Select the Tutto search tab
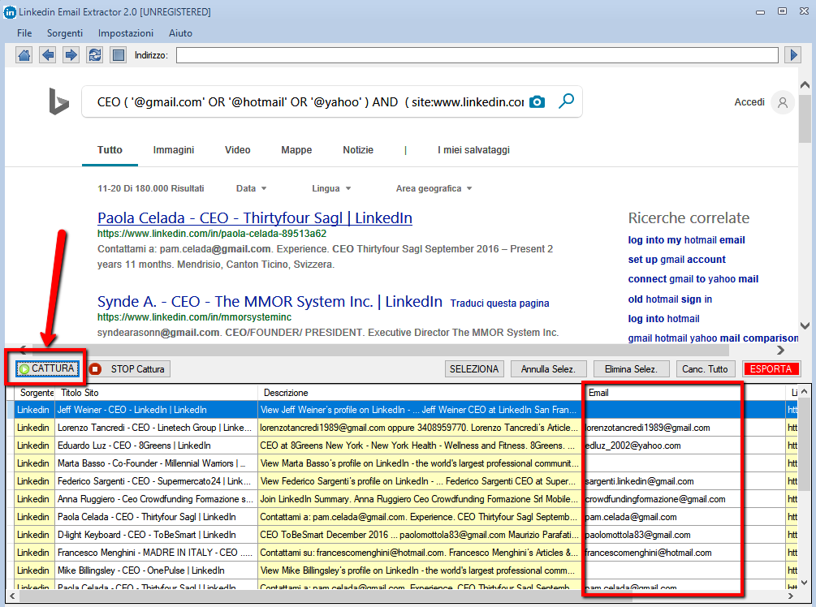This screenshot has height=607, width=816. click(x=110, y=150)
